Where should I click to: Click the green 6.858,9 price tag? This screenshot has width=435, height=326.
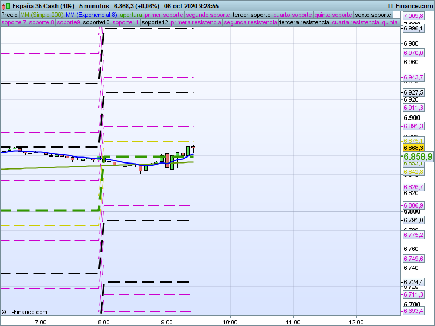coord(417,156)
